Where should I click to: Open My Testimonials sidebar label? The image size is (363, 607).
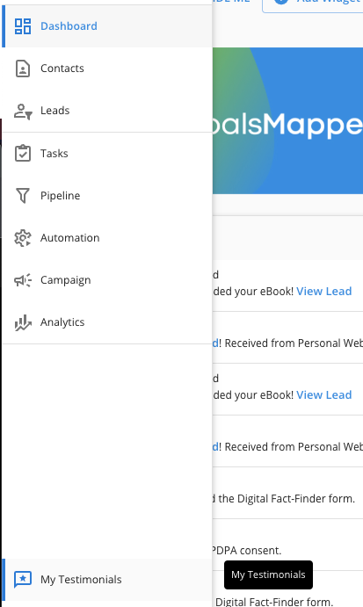[81, 580]
